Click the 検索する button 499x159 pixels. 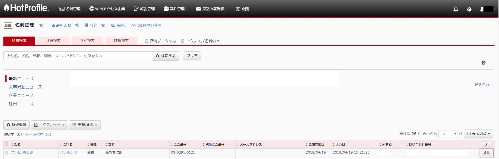[166, 56]
